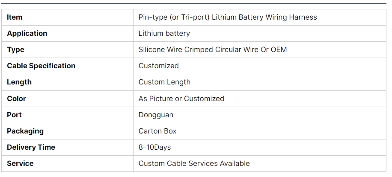
Task: Click the Lithium battery value
Action: point(164,33)
